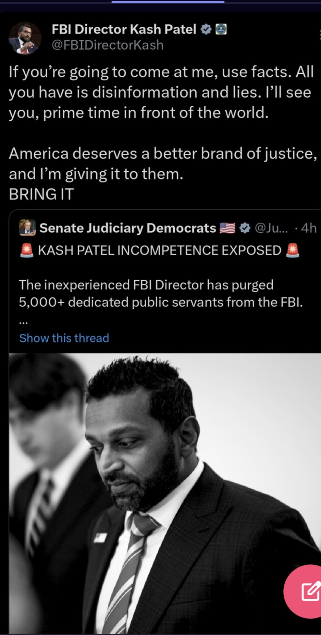Click the "KASH PATEL INCOMPETENCE EXPOSED" headline
The height and width of the screenshot is (635, 321).
tap(159, 251)
